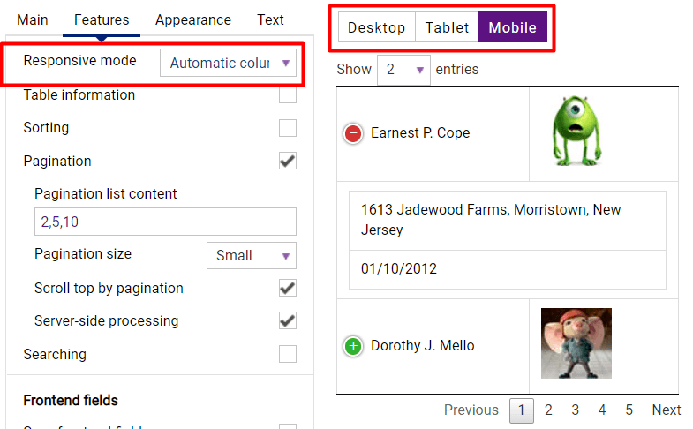
Task: Uncheck the Pagination checkbox
Action: [288, 161]
